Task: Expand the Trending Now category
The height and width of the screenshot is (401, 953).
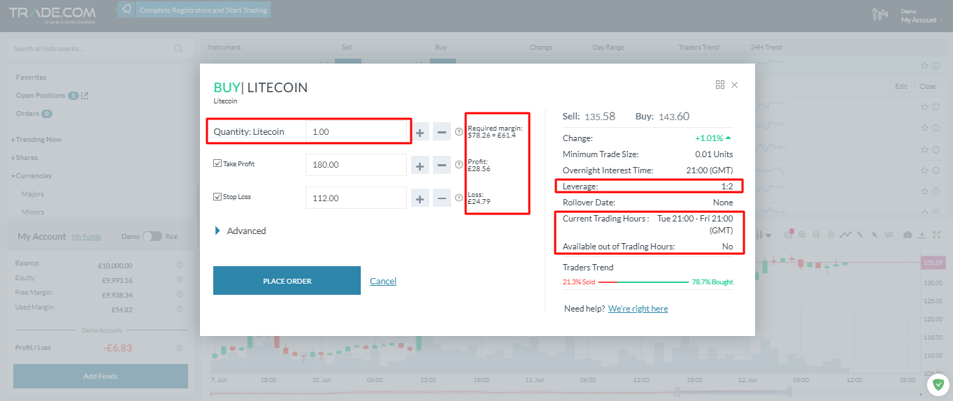Action: point(37,140)
